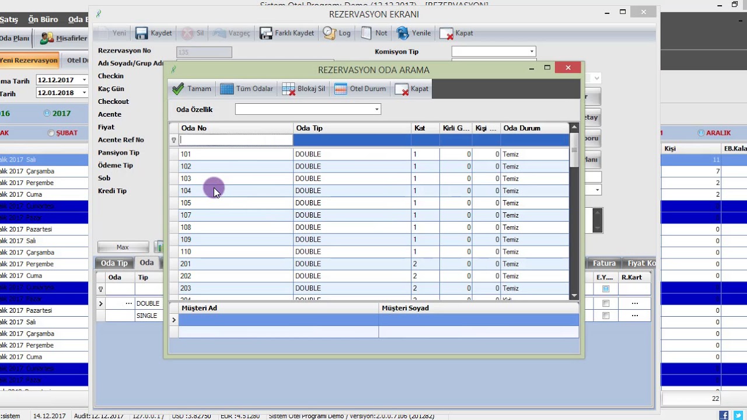Open the Komisyon Tip dropdown

[532, 51]
